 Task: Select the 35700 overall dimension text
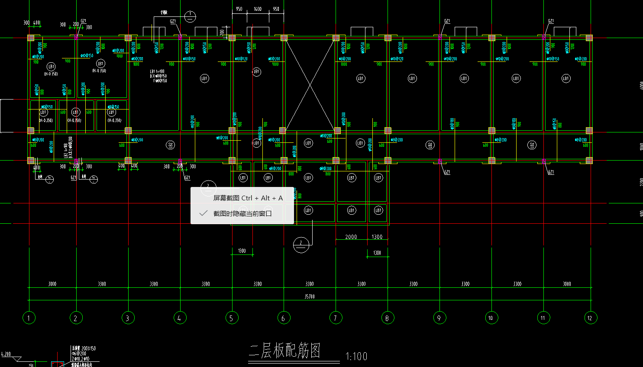pyautogui.click(x=310, y=296)
